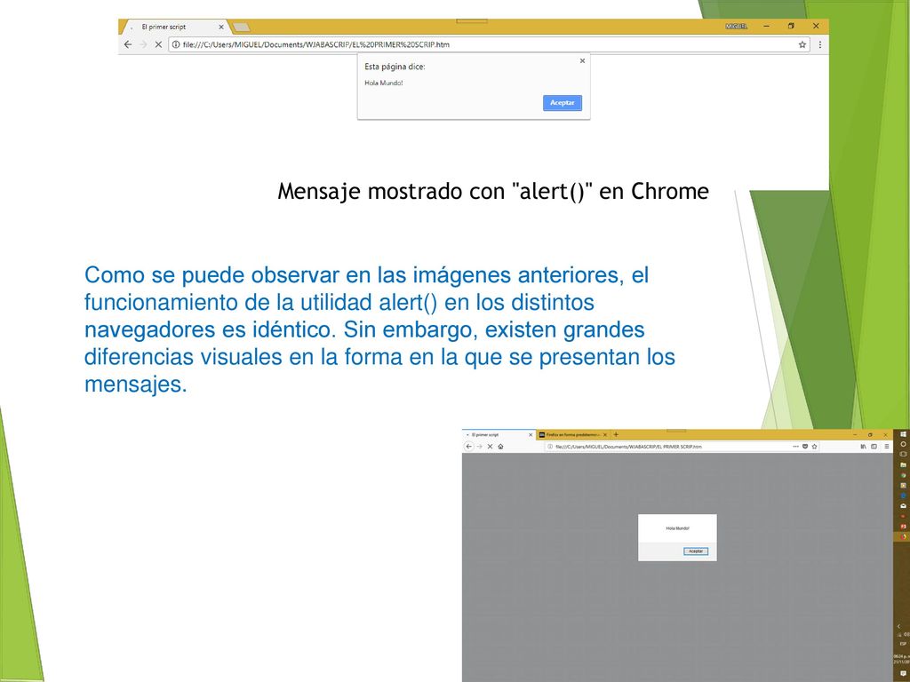
Task: Click Aceptar in the Firefox alert
Action: [x=696, y=551]
